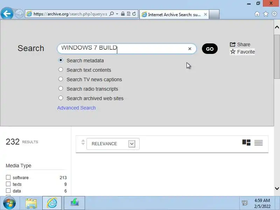The height and width of the screenshot is (210, 280).
Task: Open Favorites with the star icon
Action: click(x=266, y=14)
